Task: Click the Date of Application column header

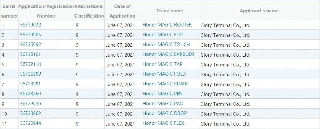Action: pyautogui.click(x=122, y=11)
